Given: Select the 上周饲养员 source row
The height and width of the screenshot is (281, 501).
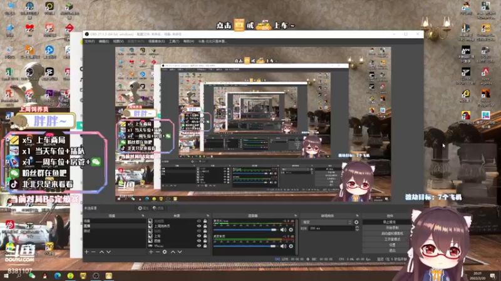Looking at the screenshot, I should coord(178,226).
